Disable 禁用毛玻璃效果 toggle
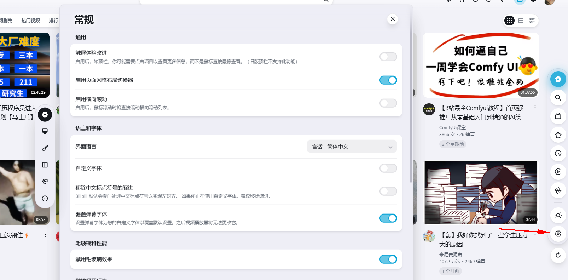 pyautogui.click(x=388, y=259)
